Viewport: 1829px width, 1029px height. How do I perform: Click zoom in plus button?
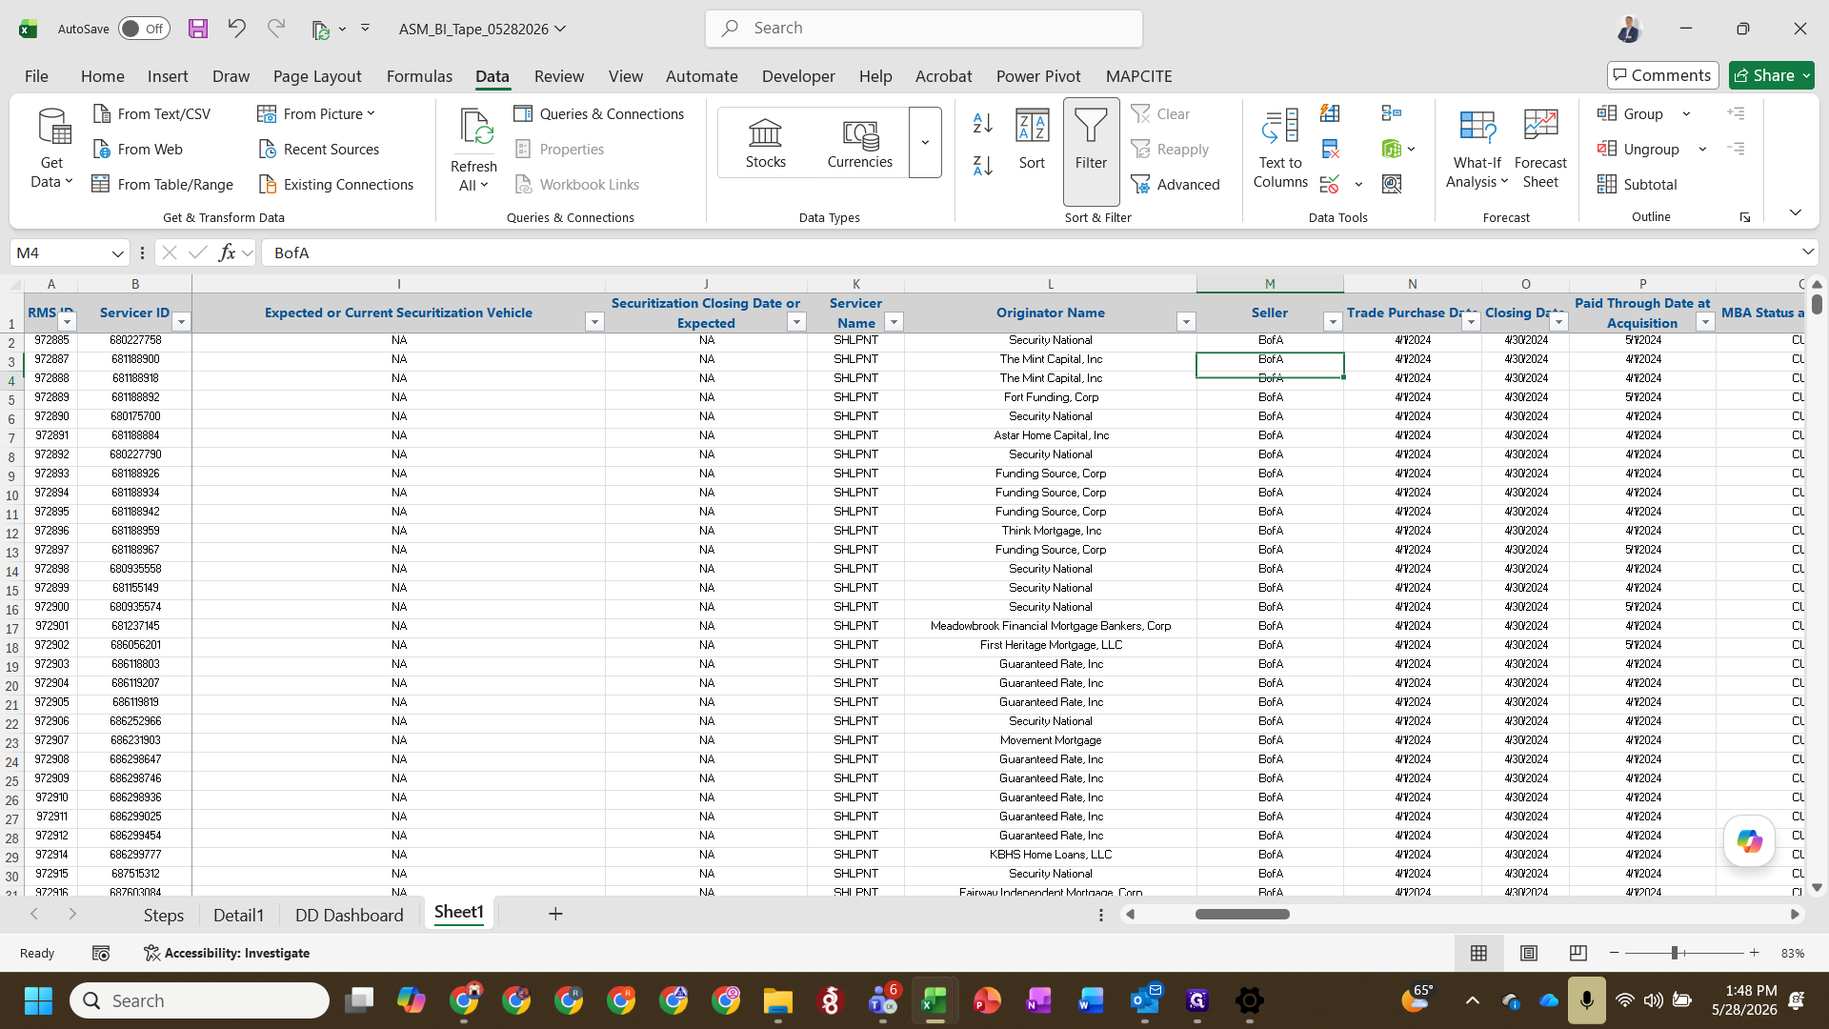coord(1754,953)
